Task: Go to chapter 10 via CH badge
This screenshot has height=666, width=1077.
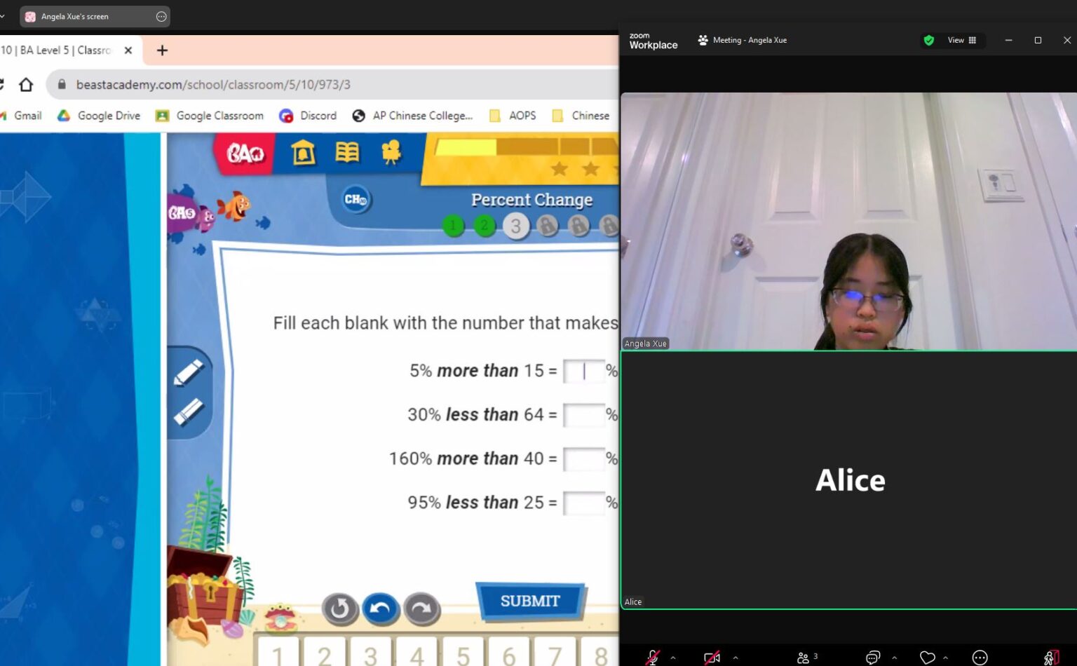Action: pos(356,200)
